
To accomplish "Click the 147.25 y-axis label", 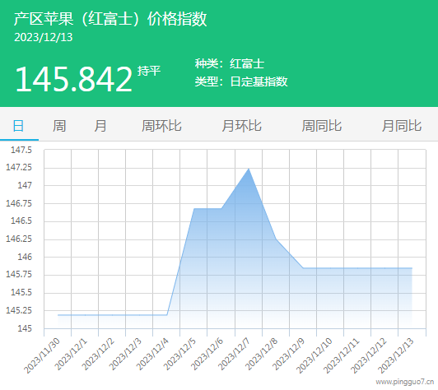I will click(19, 167).
